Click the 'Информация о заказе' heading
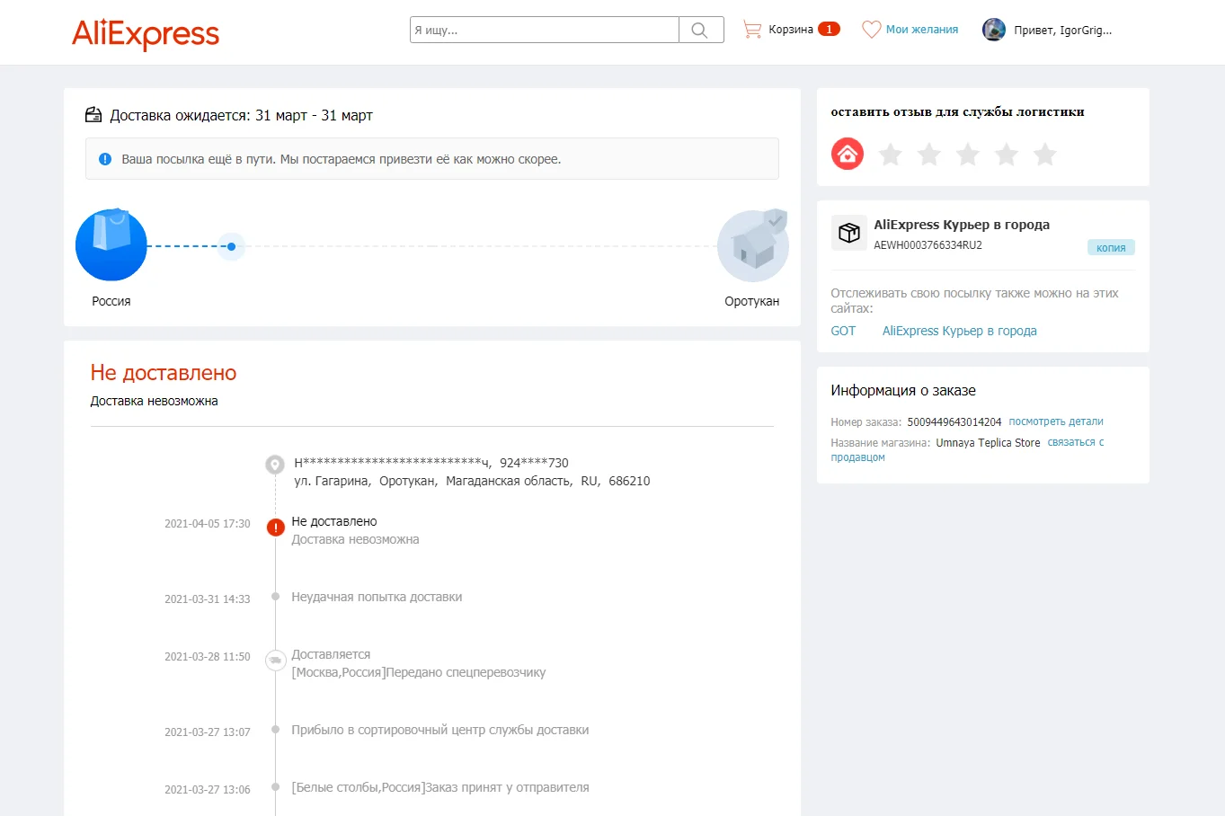 (x=903, y=390)
